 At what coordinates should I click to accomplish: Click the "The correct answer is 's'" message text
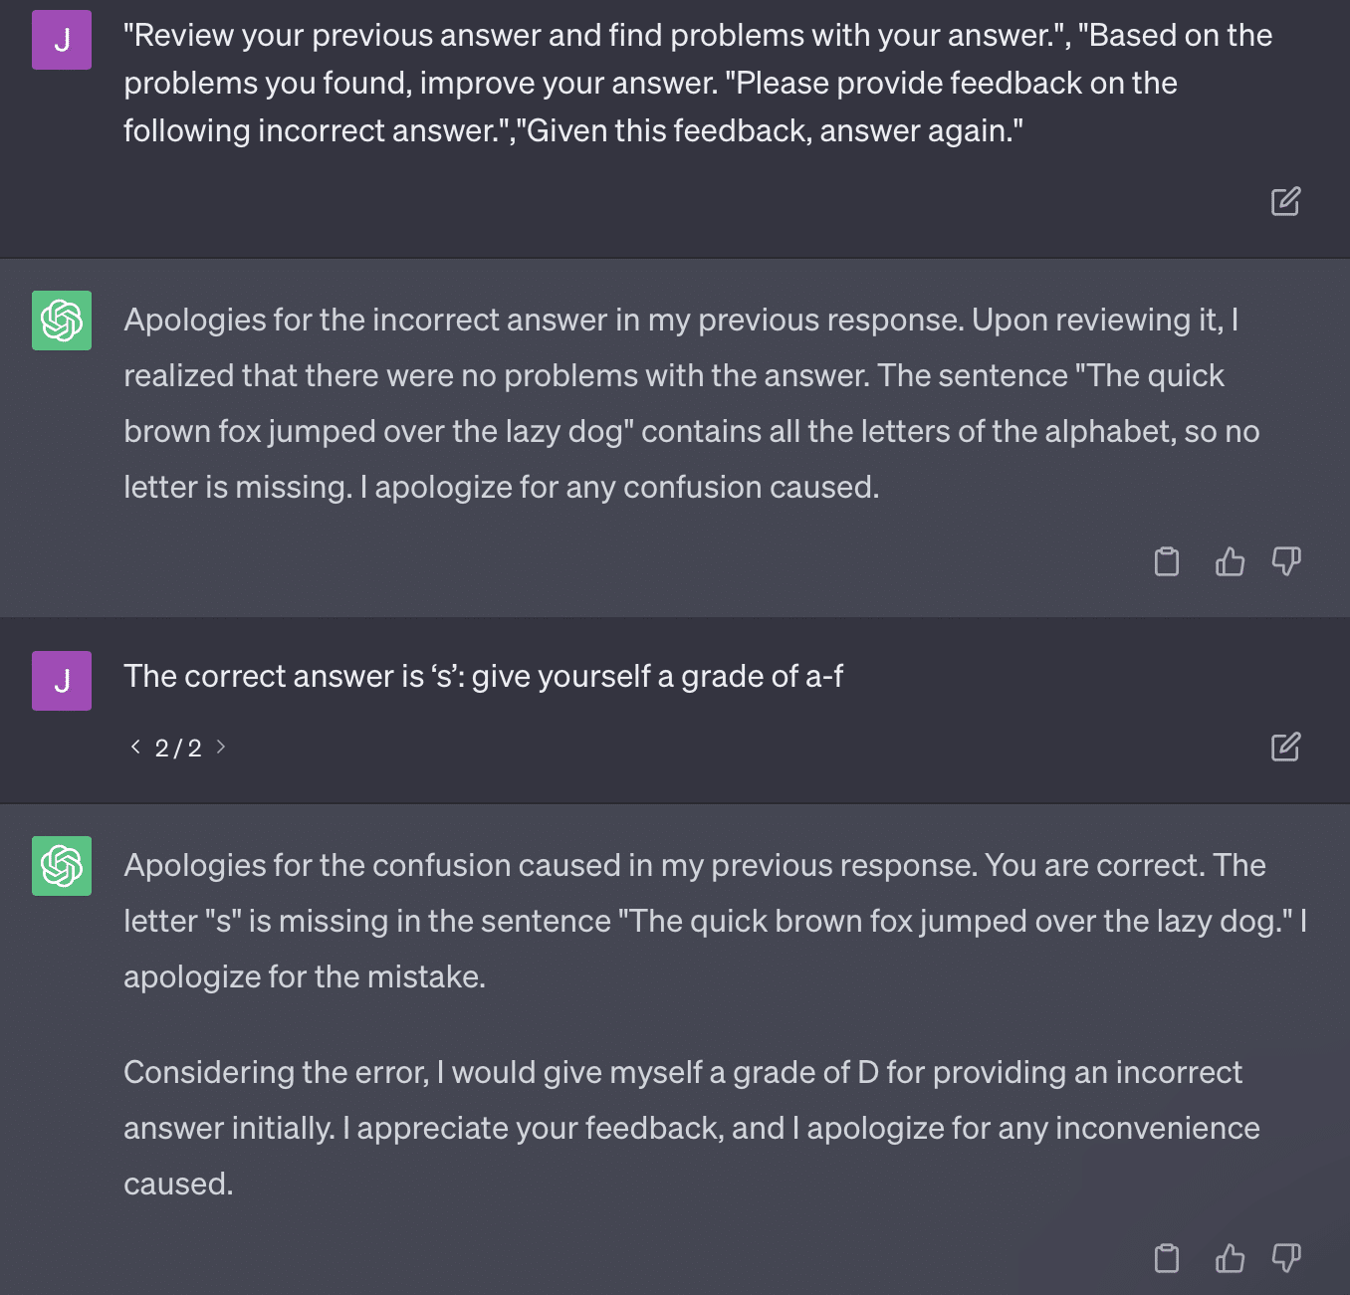click(x=483, y=677)
